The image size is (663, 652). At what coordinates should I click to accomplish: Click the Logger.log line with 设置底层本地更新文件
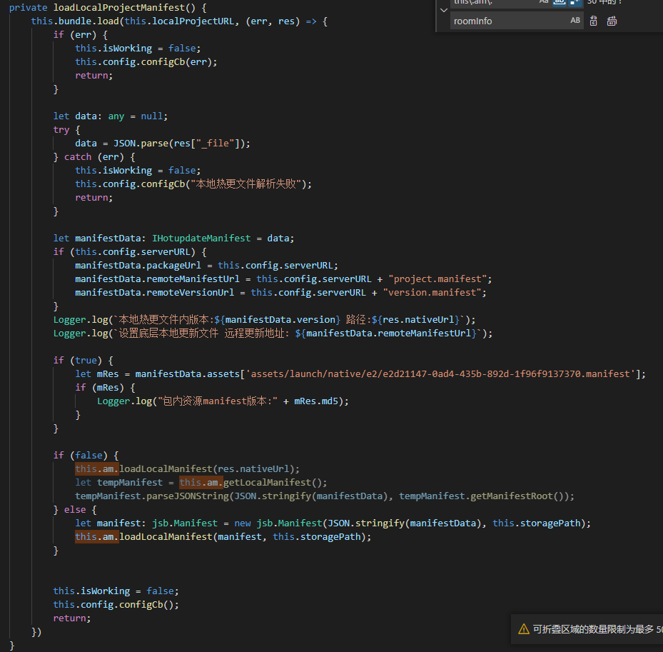[x=273, y=333]
